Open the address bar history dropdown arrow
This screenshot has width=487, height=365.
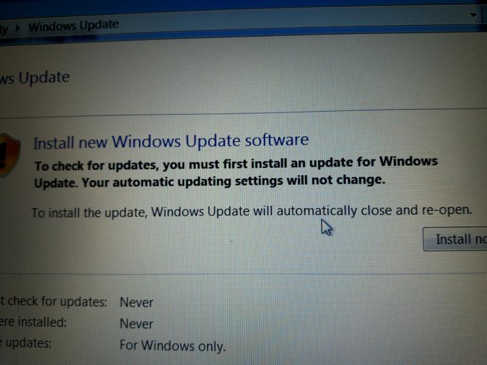coord(473,15)
